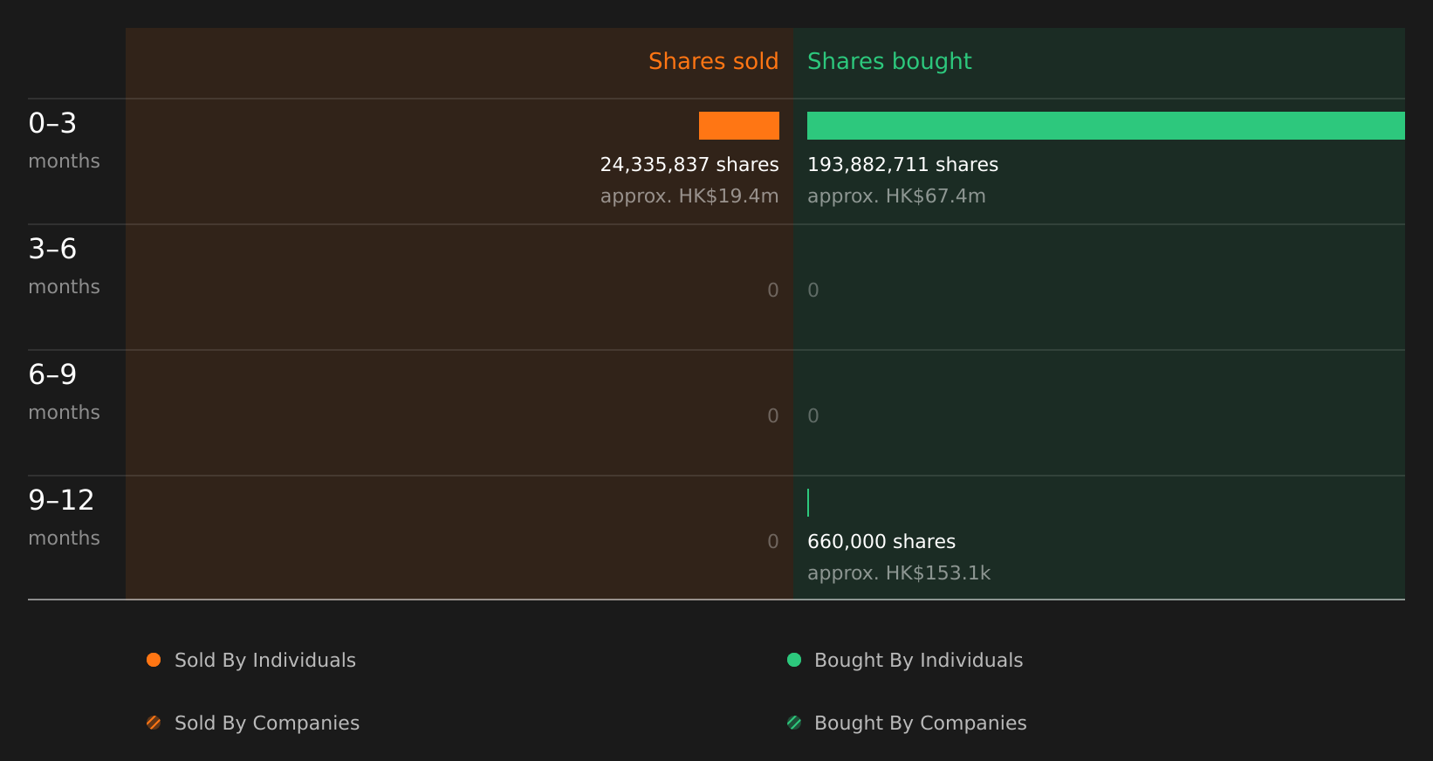Toggle the Sold By Individuals legend label
This screenshot has height=761, width=1433.
265,661
